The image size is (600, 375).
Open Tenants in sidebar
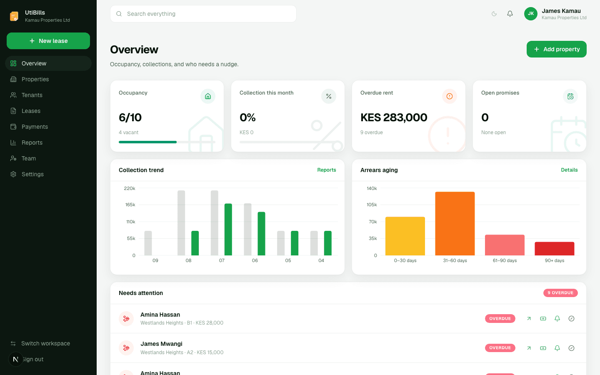pyautogui.click(x=48, y=95)
